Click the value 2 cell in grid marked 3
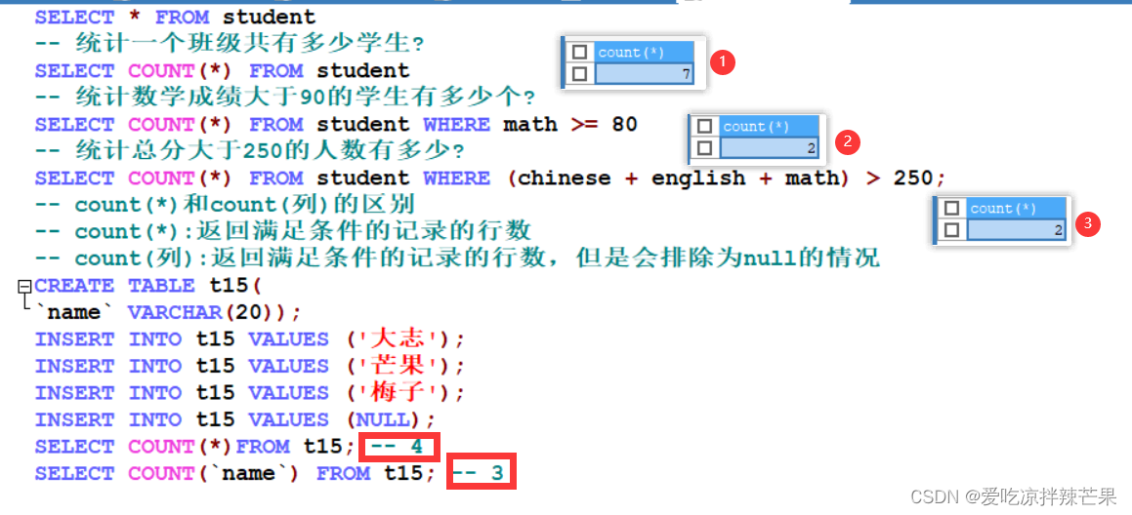Screen dimensions: 1132x515 1017,230
